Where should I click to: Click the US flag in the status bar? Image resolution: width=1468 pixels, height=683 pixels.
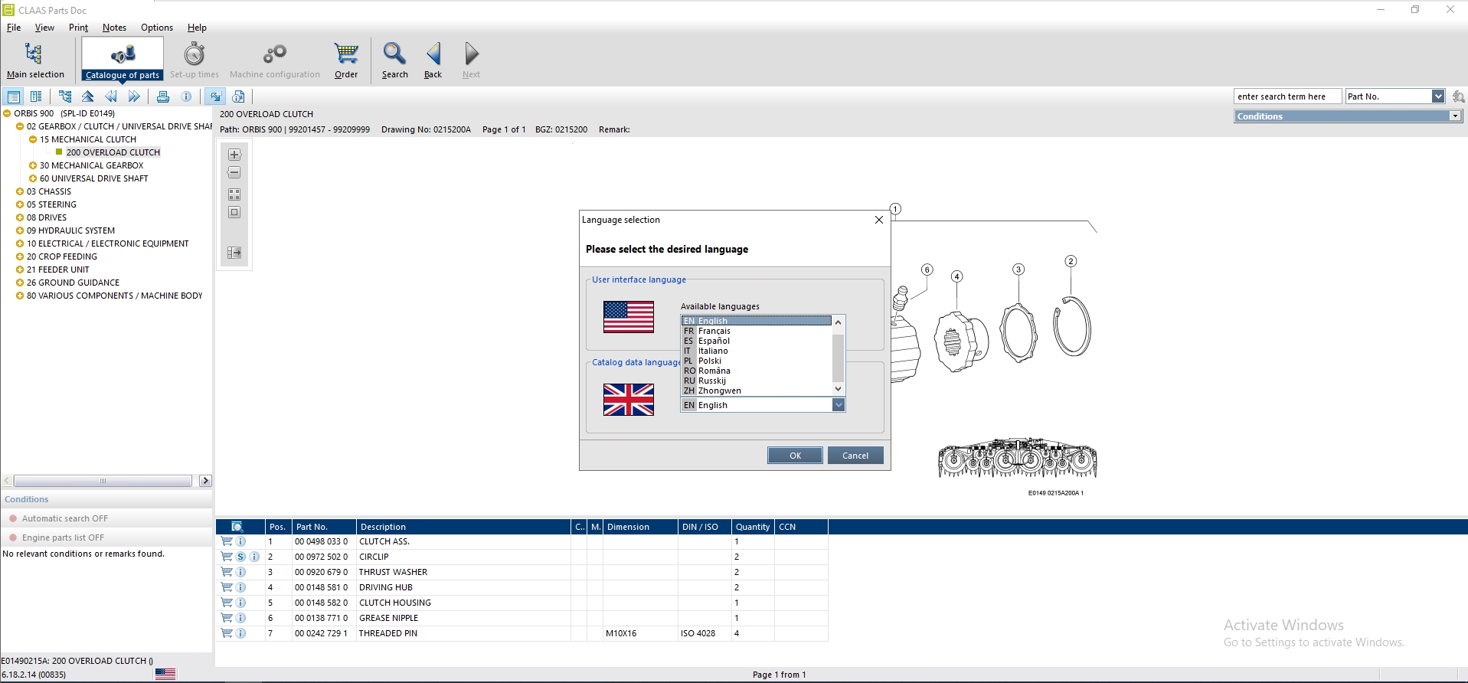(165, 674)
